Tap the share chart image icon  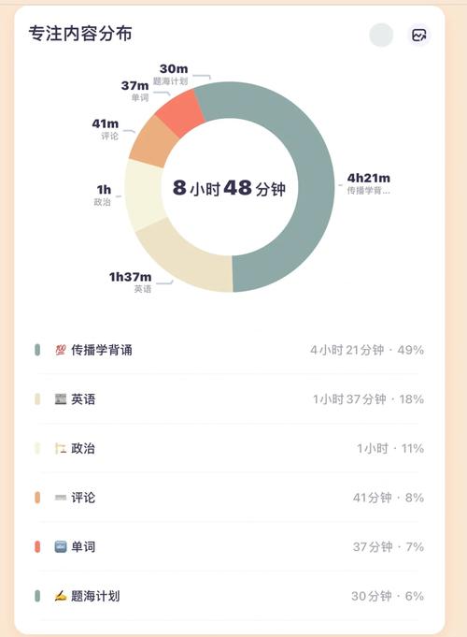click(x=418, y=35)
